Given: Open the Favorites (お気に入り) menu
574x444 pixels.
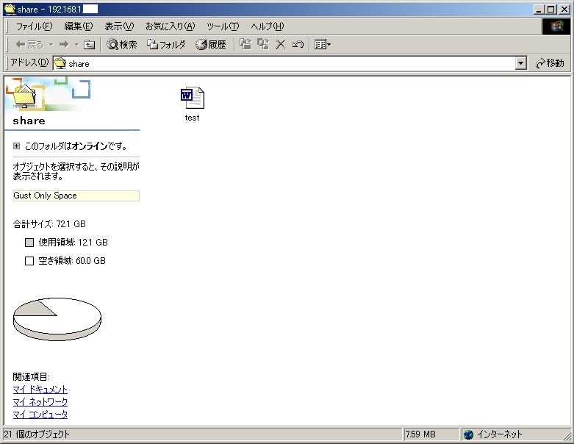Looking at the screenshot, I should 170,26.
